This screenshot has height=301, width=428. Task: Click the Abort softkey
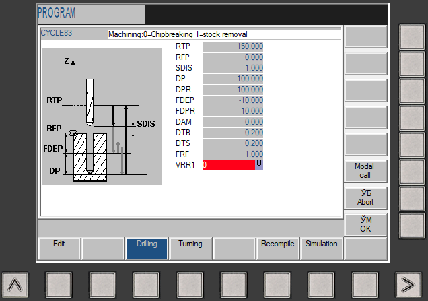(x=365, y=198)
